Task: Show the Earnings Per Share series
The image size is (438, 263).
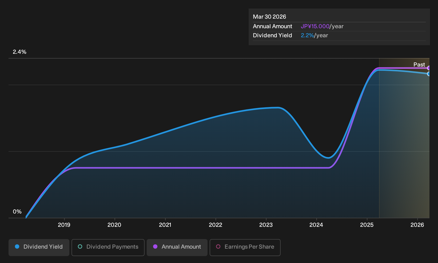Action: click(x=245, y=247)
